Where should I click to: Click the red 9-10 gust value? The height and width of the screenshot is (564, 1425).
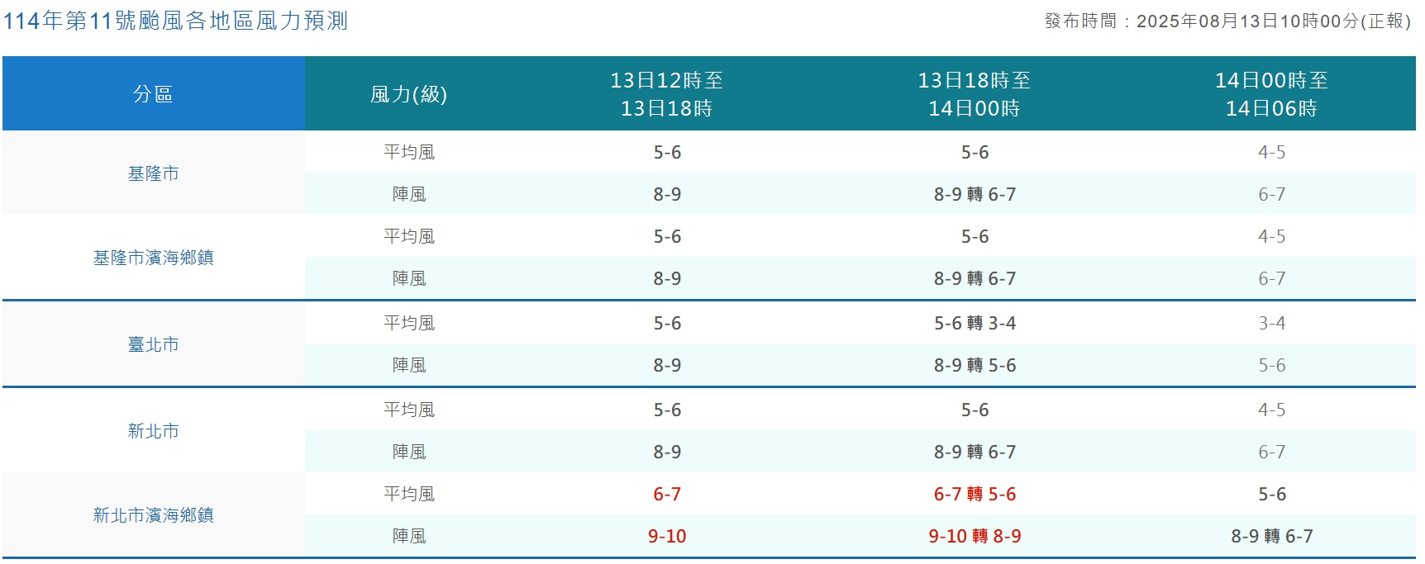[666, 536]
